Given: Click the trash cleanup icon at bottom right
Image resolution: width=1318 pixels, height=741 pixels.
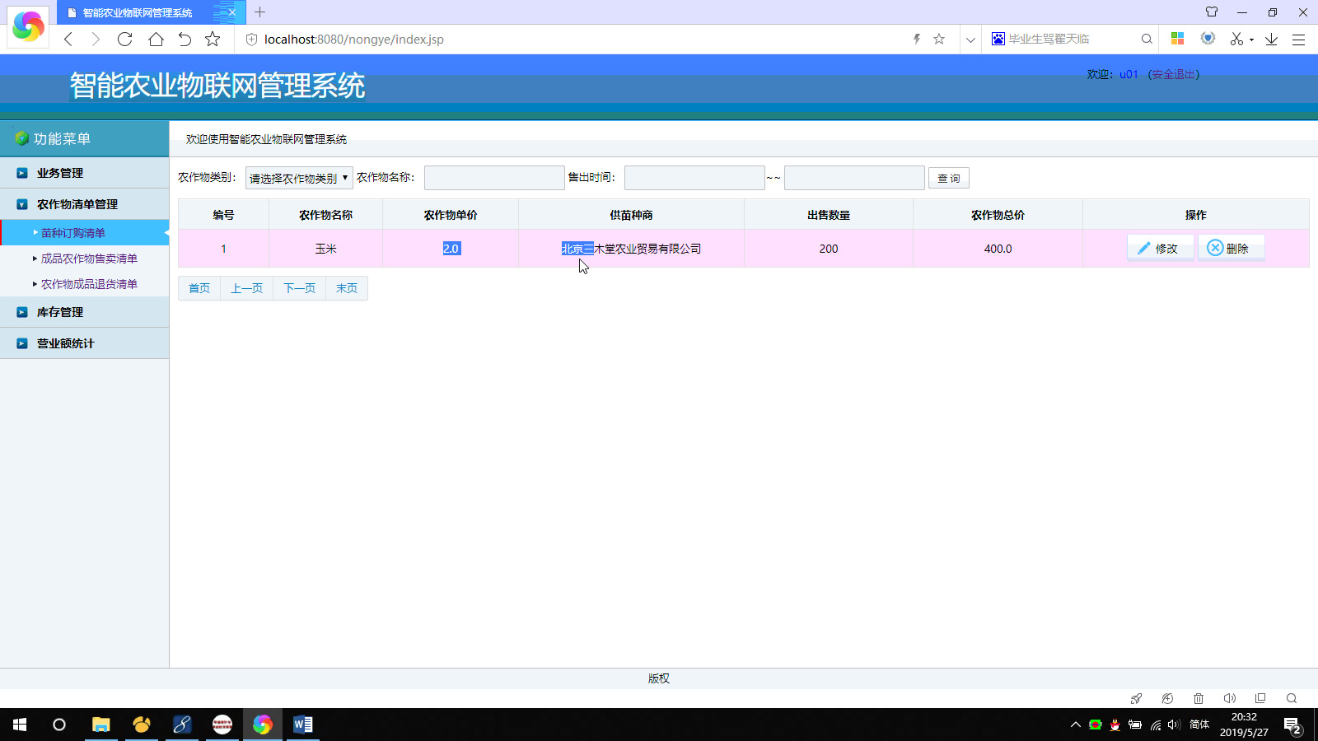Looking at the screenshot, I should (x=1199, y=698).
